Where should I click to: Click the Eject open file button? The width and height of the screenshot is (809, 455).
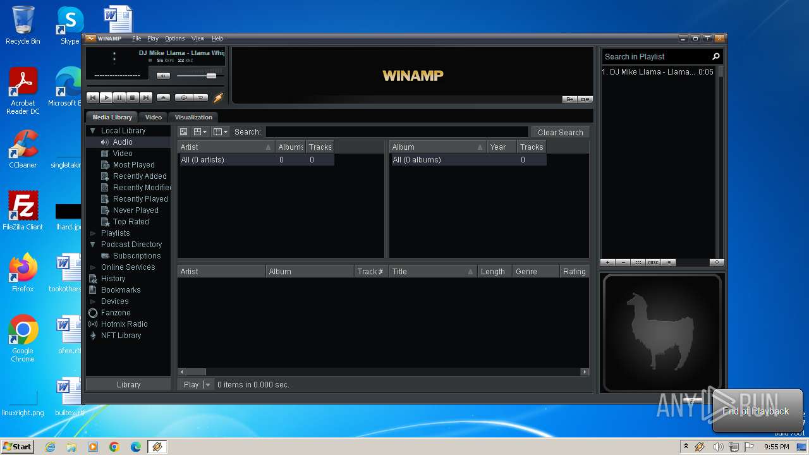point(163,98)
